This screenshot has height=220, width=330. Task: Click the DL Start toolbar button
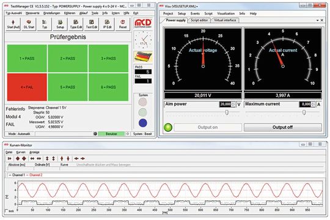[x=29, y=24]
